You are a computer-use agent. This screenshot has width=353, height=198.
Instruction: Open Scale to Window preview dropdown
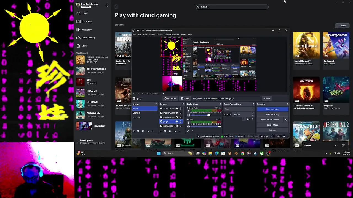click(154, 94)
